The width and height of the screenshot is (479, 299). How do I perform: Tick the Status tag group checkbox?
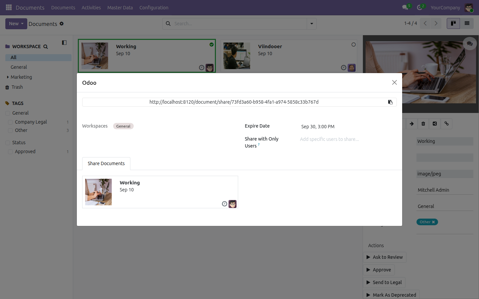tap(8, 143)
